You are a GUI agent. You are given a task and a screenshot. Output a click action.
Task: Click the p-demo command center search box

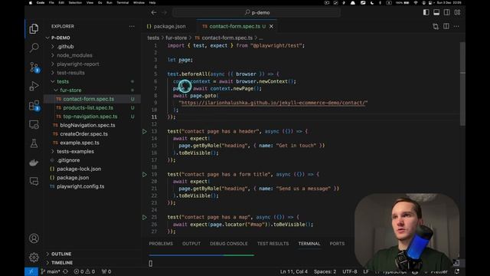(x=256, y=12)
